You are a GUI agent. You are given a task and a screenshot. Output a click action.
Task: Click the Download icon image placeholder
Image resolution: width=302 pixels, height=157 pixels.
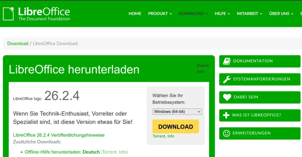[203, 68]
